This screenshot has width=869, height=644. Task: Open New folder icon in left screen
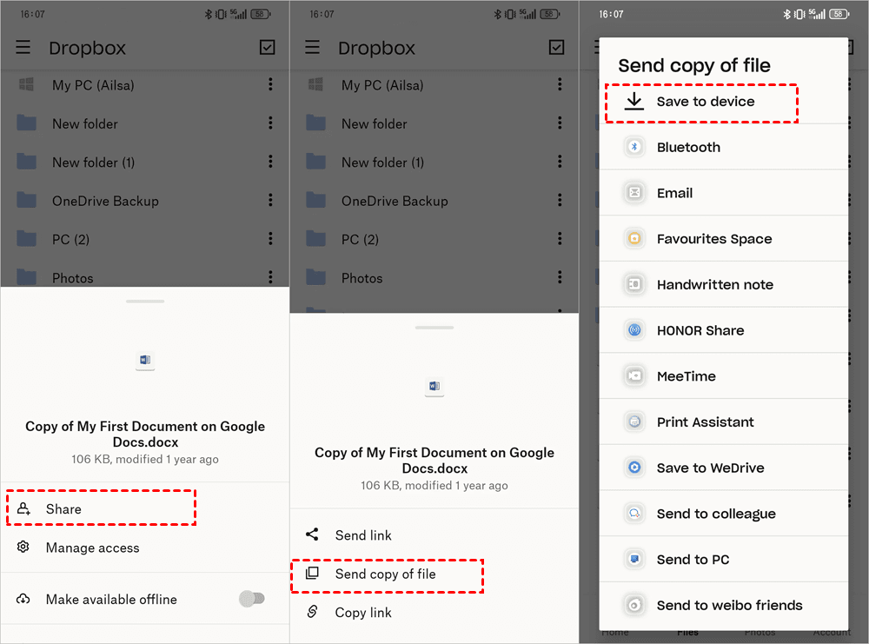pyautogui.click(x=26, y=123)
